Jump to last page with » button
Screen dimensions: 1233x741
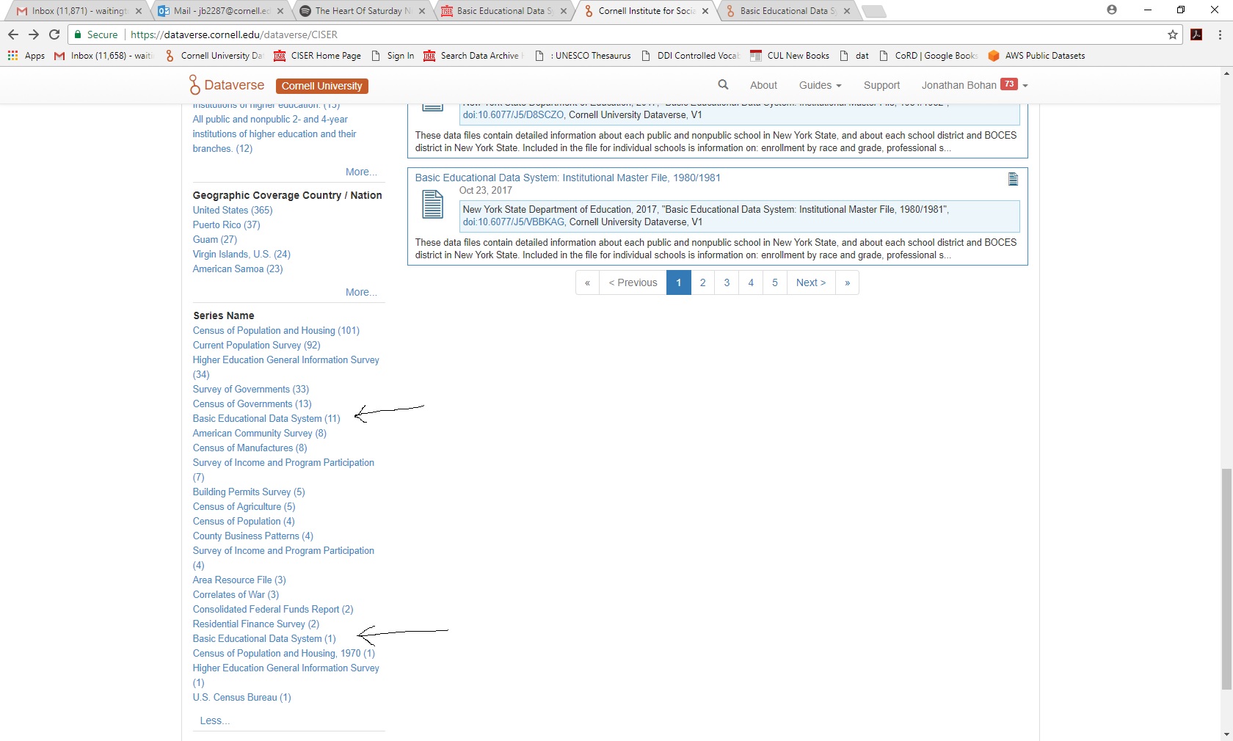pos(847,282)
